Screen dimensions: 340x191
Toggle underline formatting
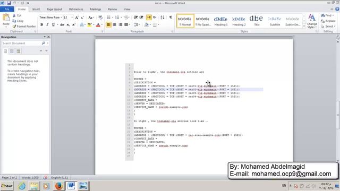click(x=53, y=25)
